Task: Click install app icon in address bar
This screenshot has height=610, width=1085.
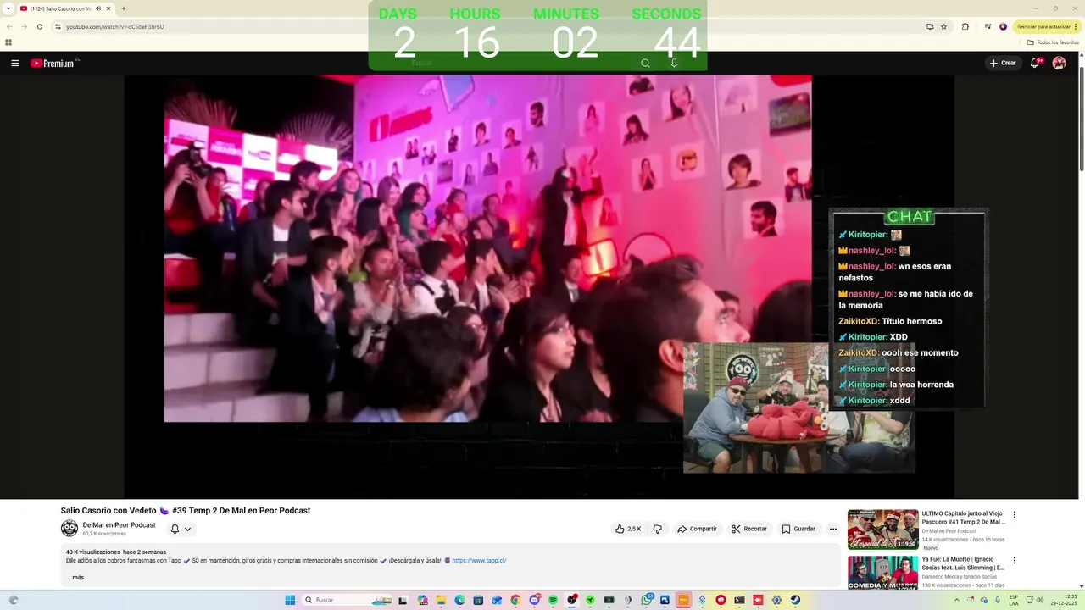Action: pyautogui.click(x=930, y=26)
